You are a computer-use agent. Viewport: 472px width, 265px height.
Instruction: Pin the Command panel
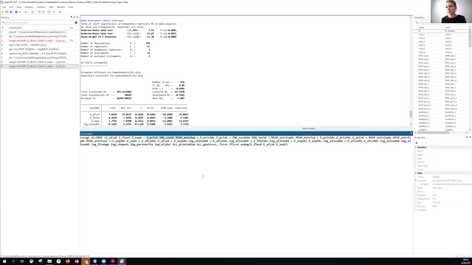(x=411, y=134)
